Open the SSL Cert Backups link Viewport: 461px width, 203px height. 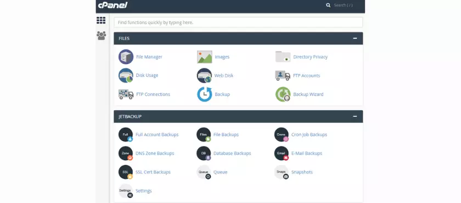pyautogui.click(x=153, y=172)
